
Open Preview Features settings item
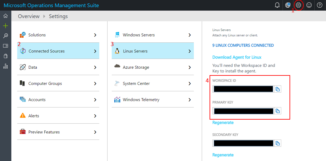[58, 132]
